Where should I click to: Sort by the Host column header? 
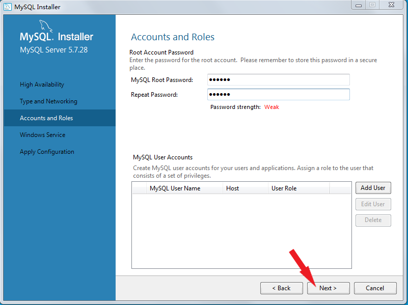(x=246, y=188)
